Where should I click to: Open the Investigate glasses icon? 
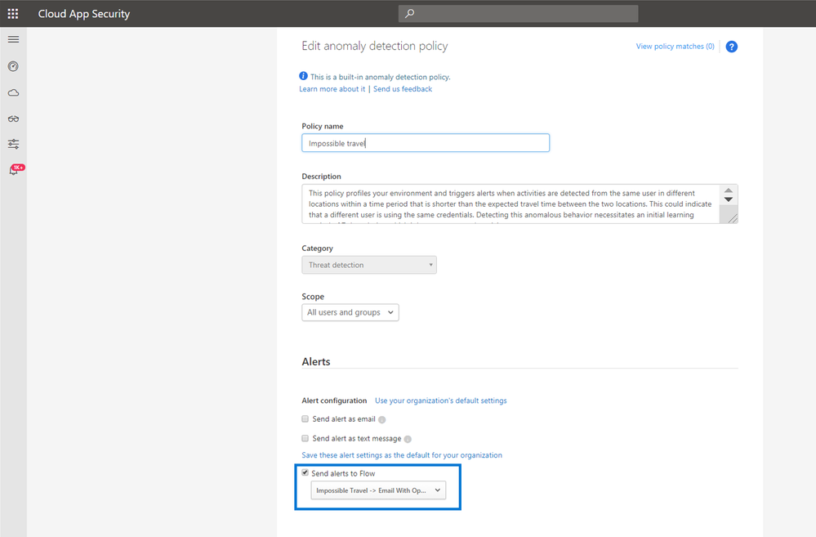click(14, 119)
